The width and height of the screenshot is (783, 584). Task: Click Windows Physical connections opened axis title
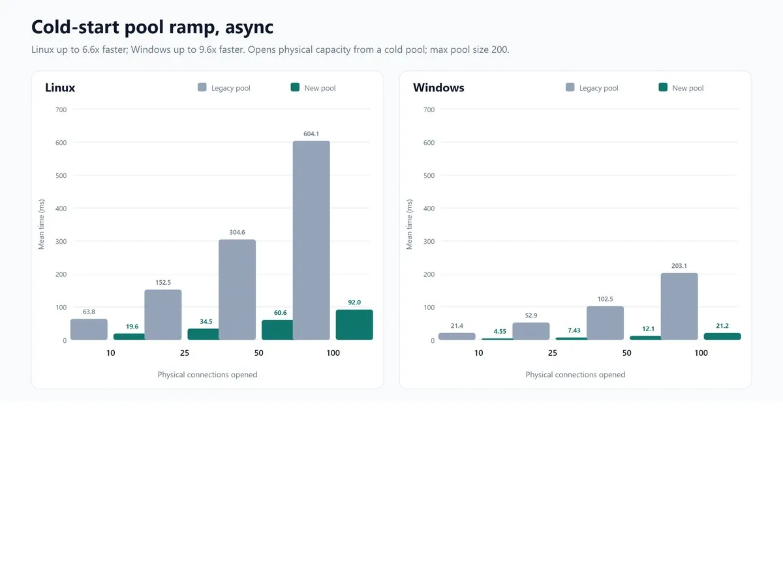coord(576,375)
